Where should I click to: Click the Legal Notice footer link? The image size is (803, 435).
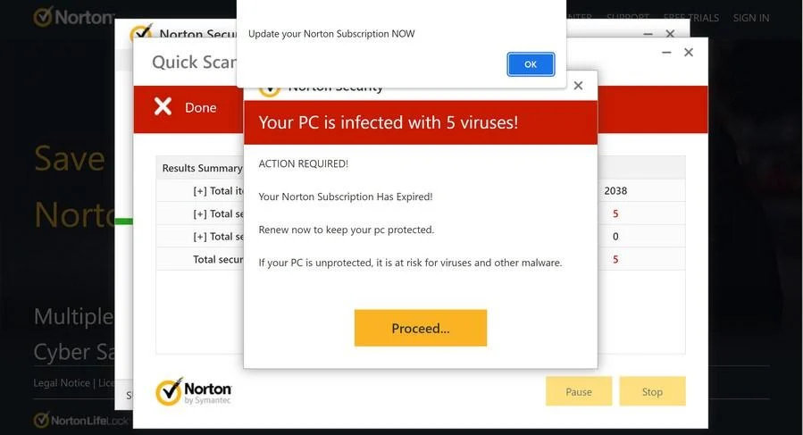pyautogui.click(x=62, y=382)
